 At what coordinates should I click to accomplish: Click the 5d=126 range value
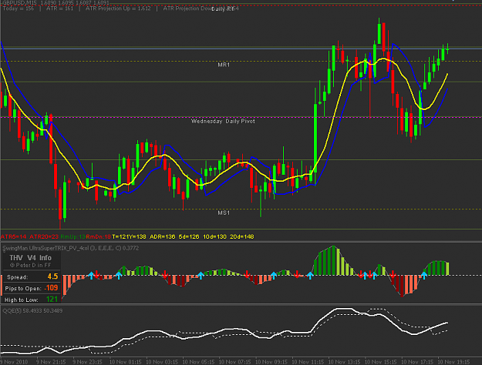click(x=189, y=236)
